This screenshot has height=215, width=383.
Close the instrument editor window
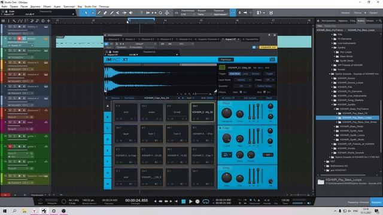275,35
